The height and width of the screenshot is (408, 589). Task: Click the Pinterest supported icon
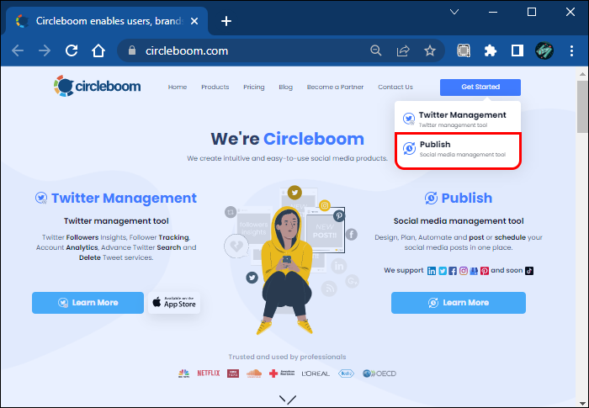485,271
